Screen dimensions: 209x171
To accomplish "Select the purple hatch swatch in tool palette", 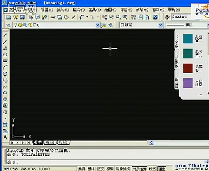I will pos(188,83).
